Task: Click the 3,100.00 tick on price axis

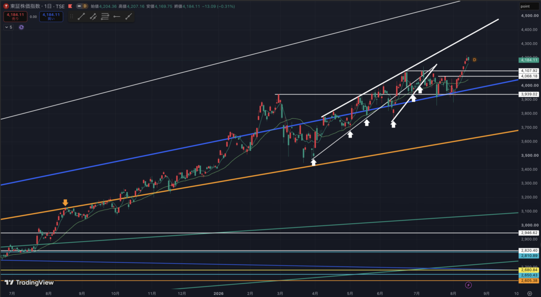Action: [529, 211]
